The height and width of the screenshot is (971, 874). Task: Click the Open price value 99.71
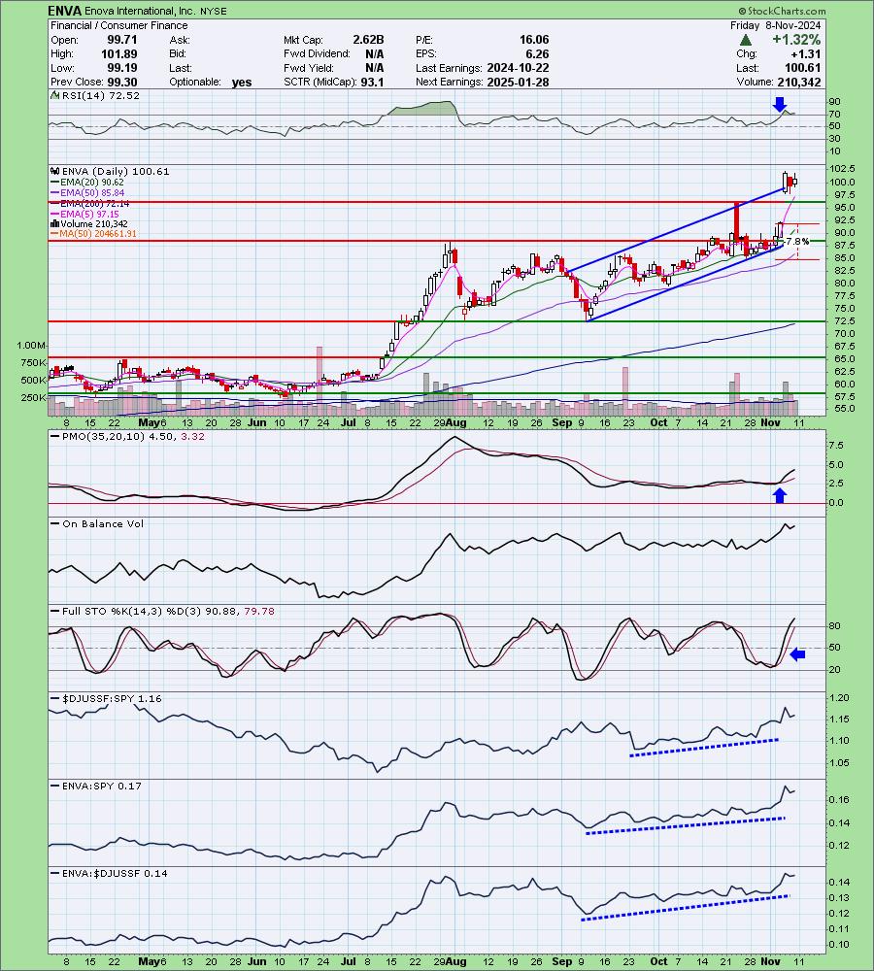click(x=122, y=40)
